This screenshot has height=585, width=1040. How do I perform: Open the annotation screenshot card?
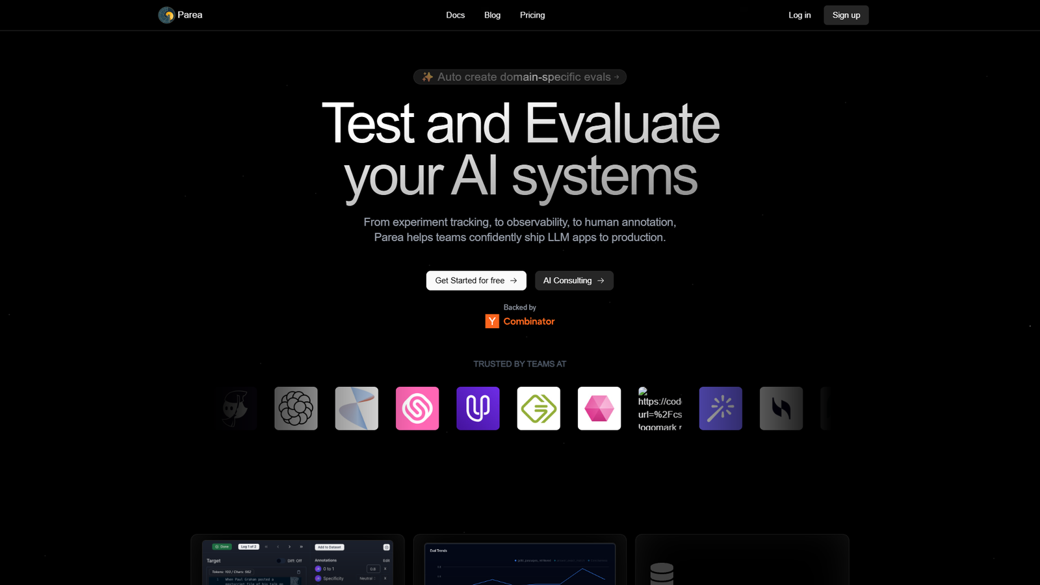(298, 560)
